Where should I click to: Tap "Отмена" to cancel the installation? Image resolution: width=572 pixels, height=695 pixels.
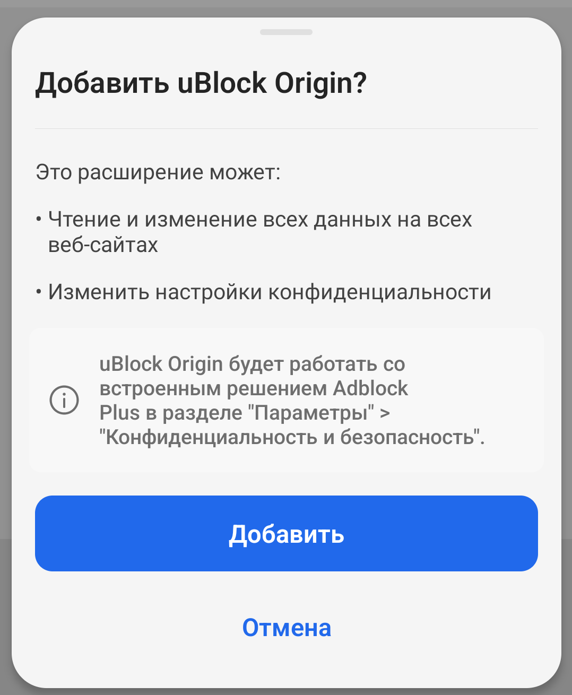(x=287, y=628)
